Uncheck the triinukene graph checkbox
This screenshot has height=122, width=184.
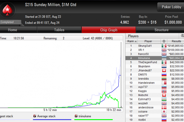tap(76, 116)
